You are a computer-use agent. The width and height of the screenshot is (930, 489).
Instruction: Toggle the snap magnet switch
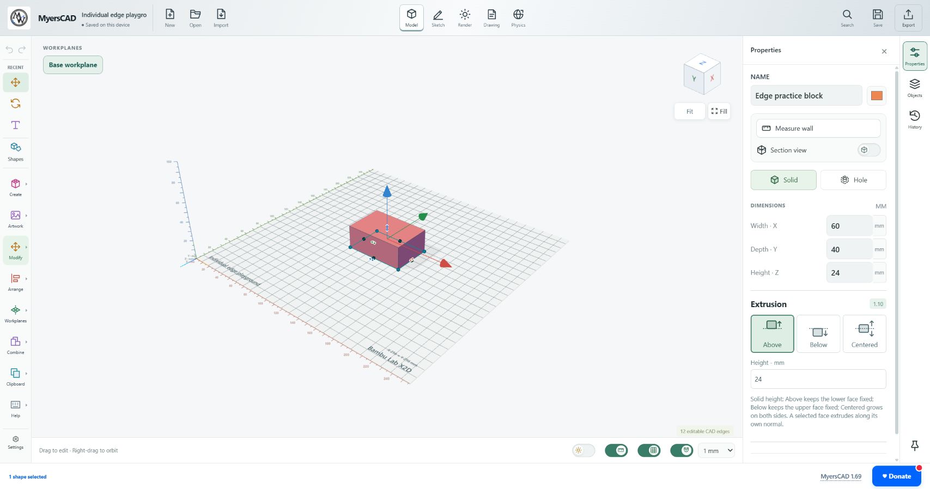point(682,450)
